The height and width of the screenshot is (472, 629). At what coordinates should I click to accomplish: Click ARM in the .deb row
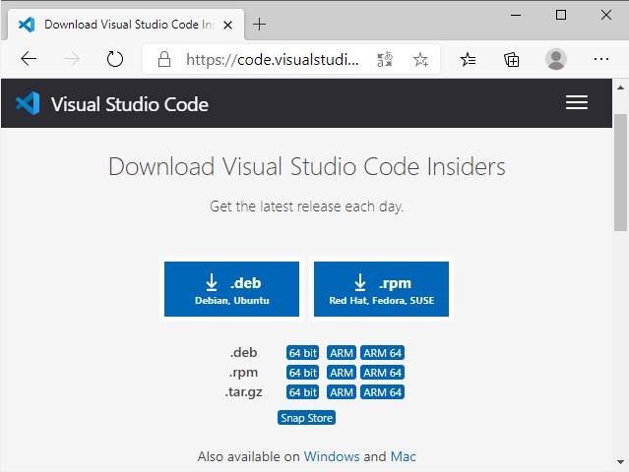pyautogui.click(x=342, y=353)
